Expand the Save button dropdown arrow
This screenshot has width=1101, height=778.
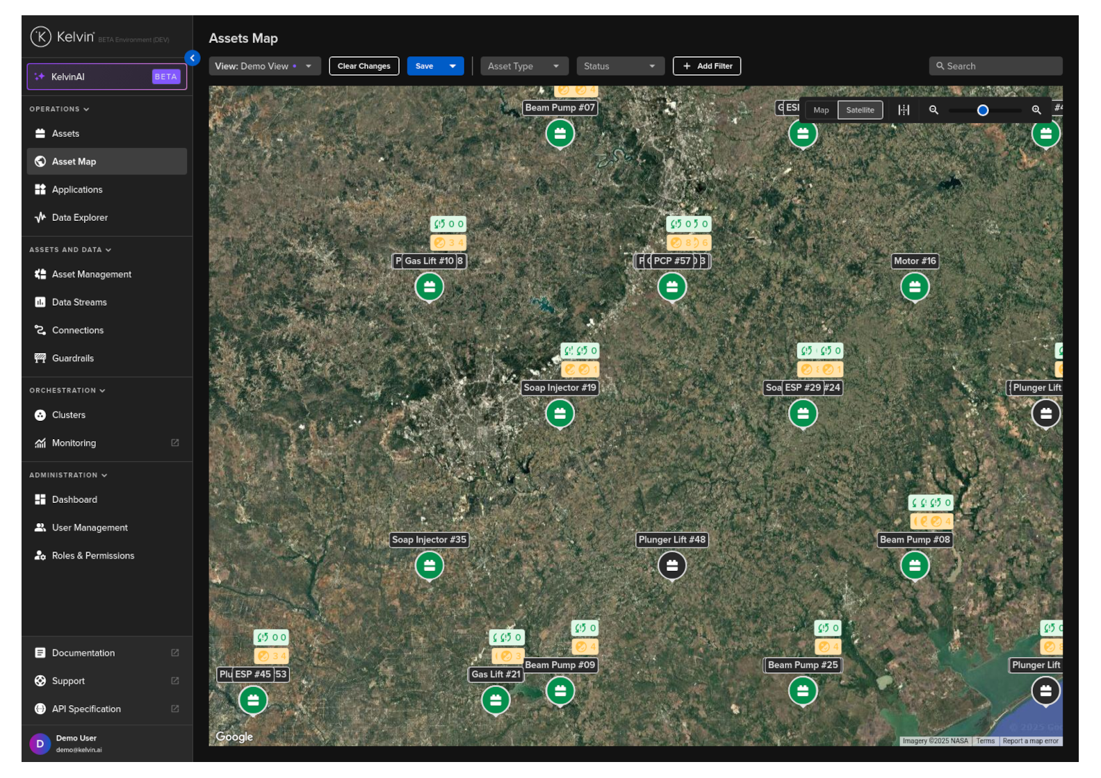pyautogui.click(x=452, y=66)
